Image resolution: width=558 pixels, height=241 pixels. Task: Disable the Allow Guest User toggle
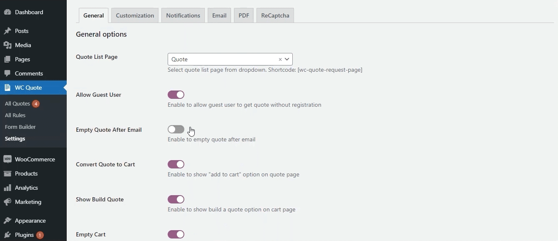click(176, 95)
